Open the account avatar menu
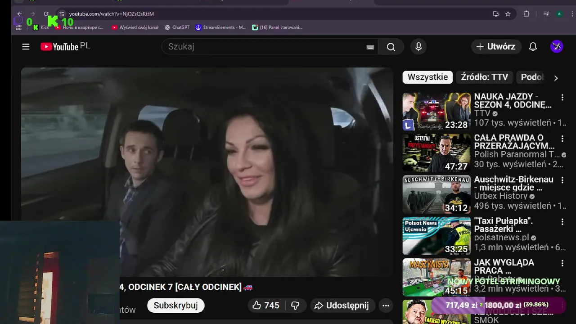Image resolution: width=576 pixels, height=324 pixels. 557,46
